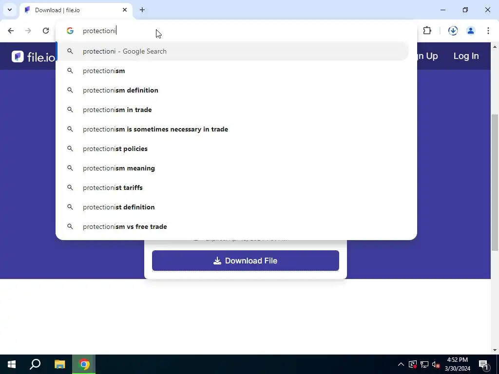Open the Chrome profile avatar

point(471,31)
